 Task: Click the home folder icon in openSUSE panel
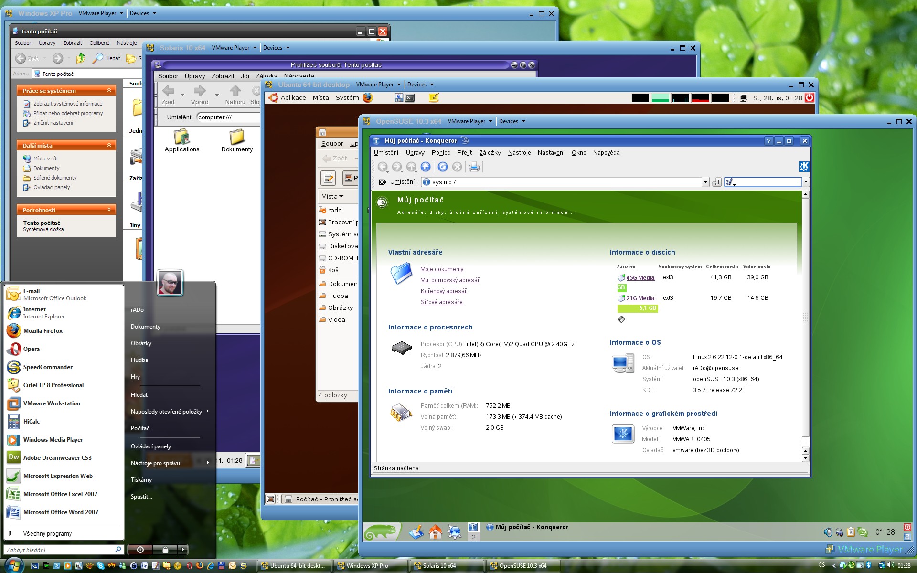[x=435, y=531]
